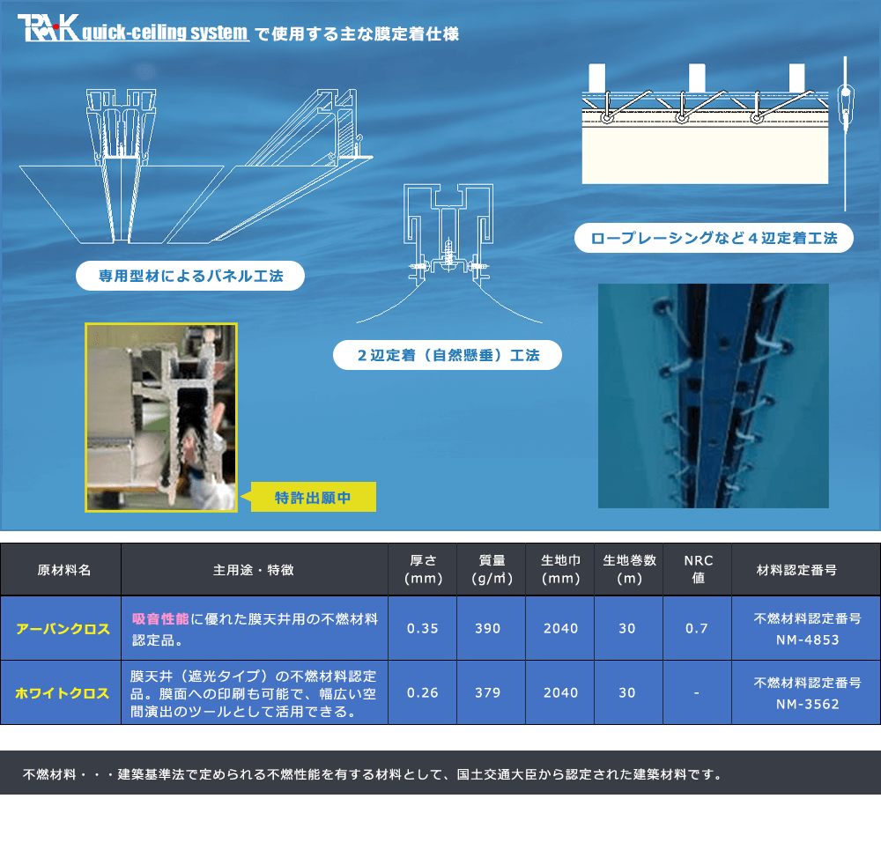Click the ロープレーシングなど4辺定着工法 label
Screen dimensions: 881x843
[714, 238]
